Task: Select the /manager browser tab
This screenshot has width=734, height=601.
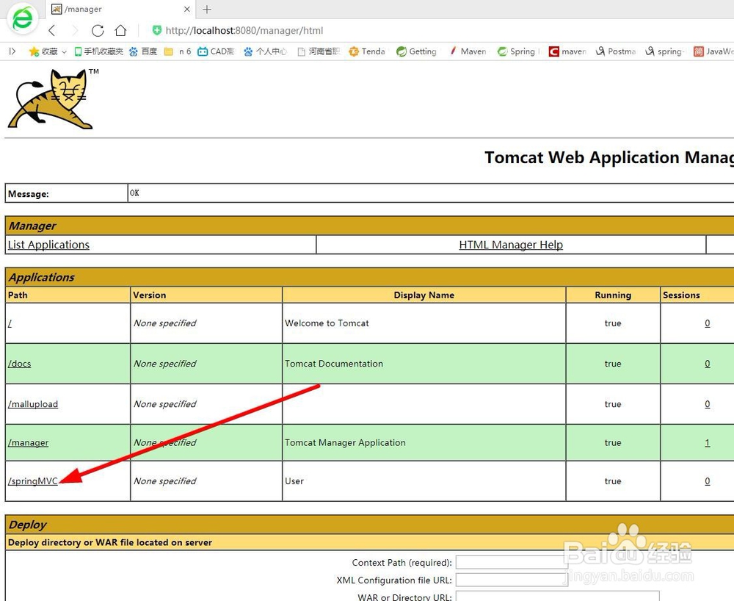Action: (x=120, y=9)
